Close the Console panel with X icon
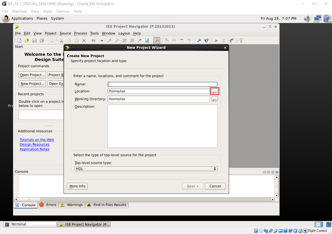This screenshot has height=234, width=332. pos(277,172)
